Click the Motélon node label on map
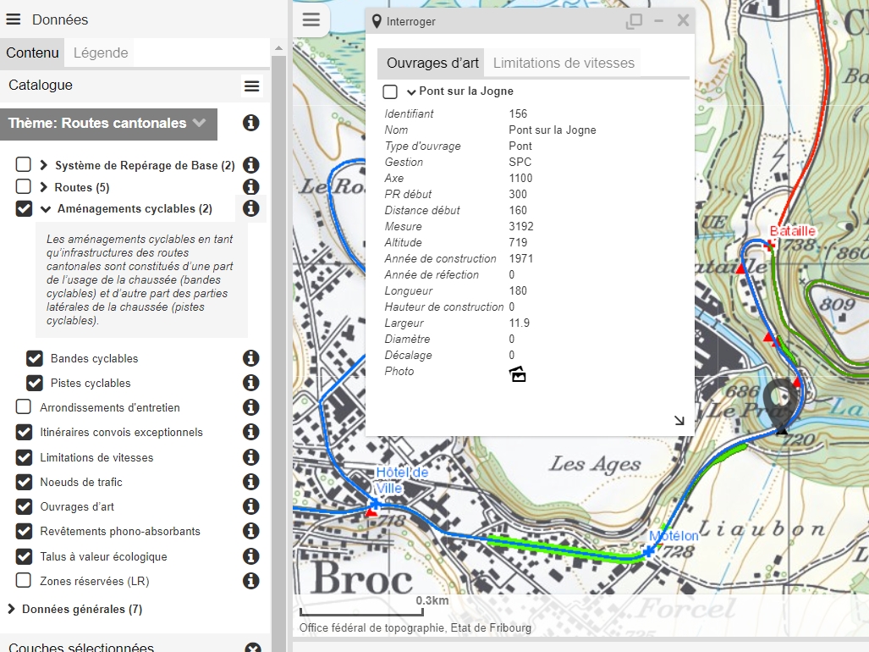The height and width of the screenshot is (652, 869). click(674, 536)
